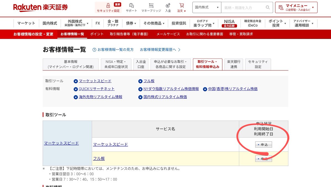Switch to the 取引ツール・有料情報申込み tab
Viewport: 331px width, 187px height.
(208, 64)
